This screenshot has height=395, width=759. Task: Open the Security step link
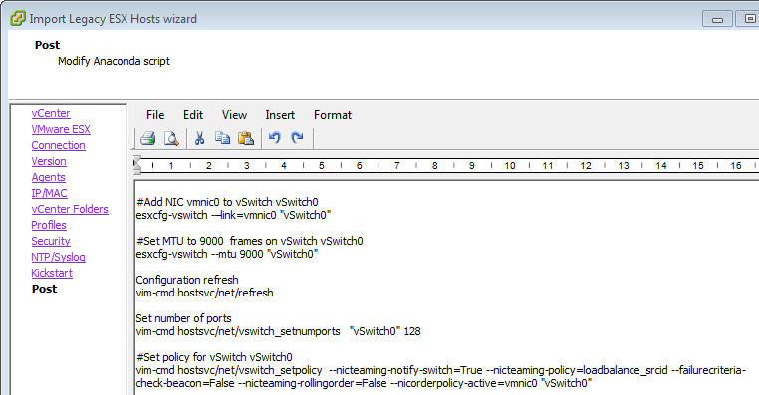click(51, 241)
